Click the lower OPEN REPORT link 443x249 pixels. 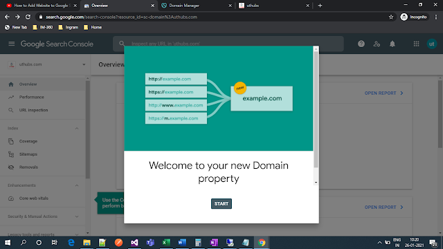383,207
